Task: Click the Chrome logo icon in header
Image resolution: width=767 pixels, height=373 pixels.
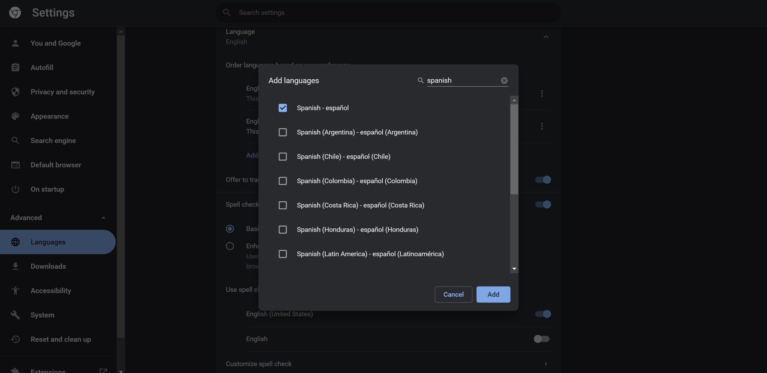Action: (x=15, y=13)
